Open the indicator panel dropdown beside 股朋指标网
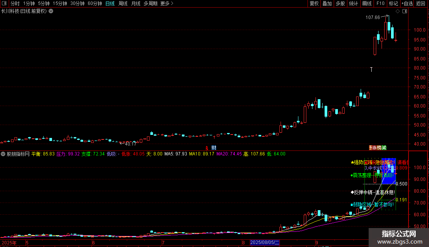This screenshot has height=247, width=429. point(3,154)
